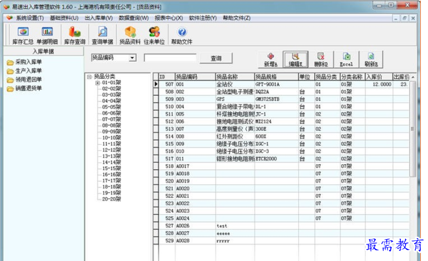The image size is (428, 261).
Task: Open the 数据查询(W) menu
Action: 133,18
